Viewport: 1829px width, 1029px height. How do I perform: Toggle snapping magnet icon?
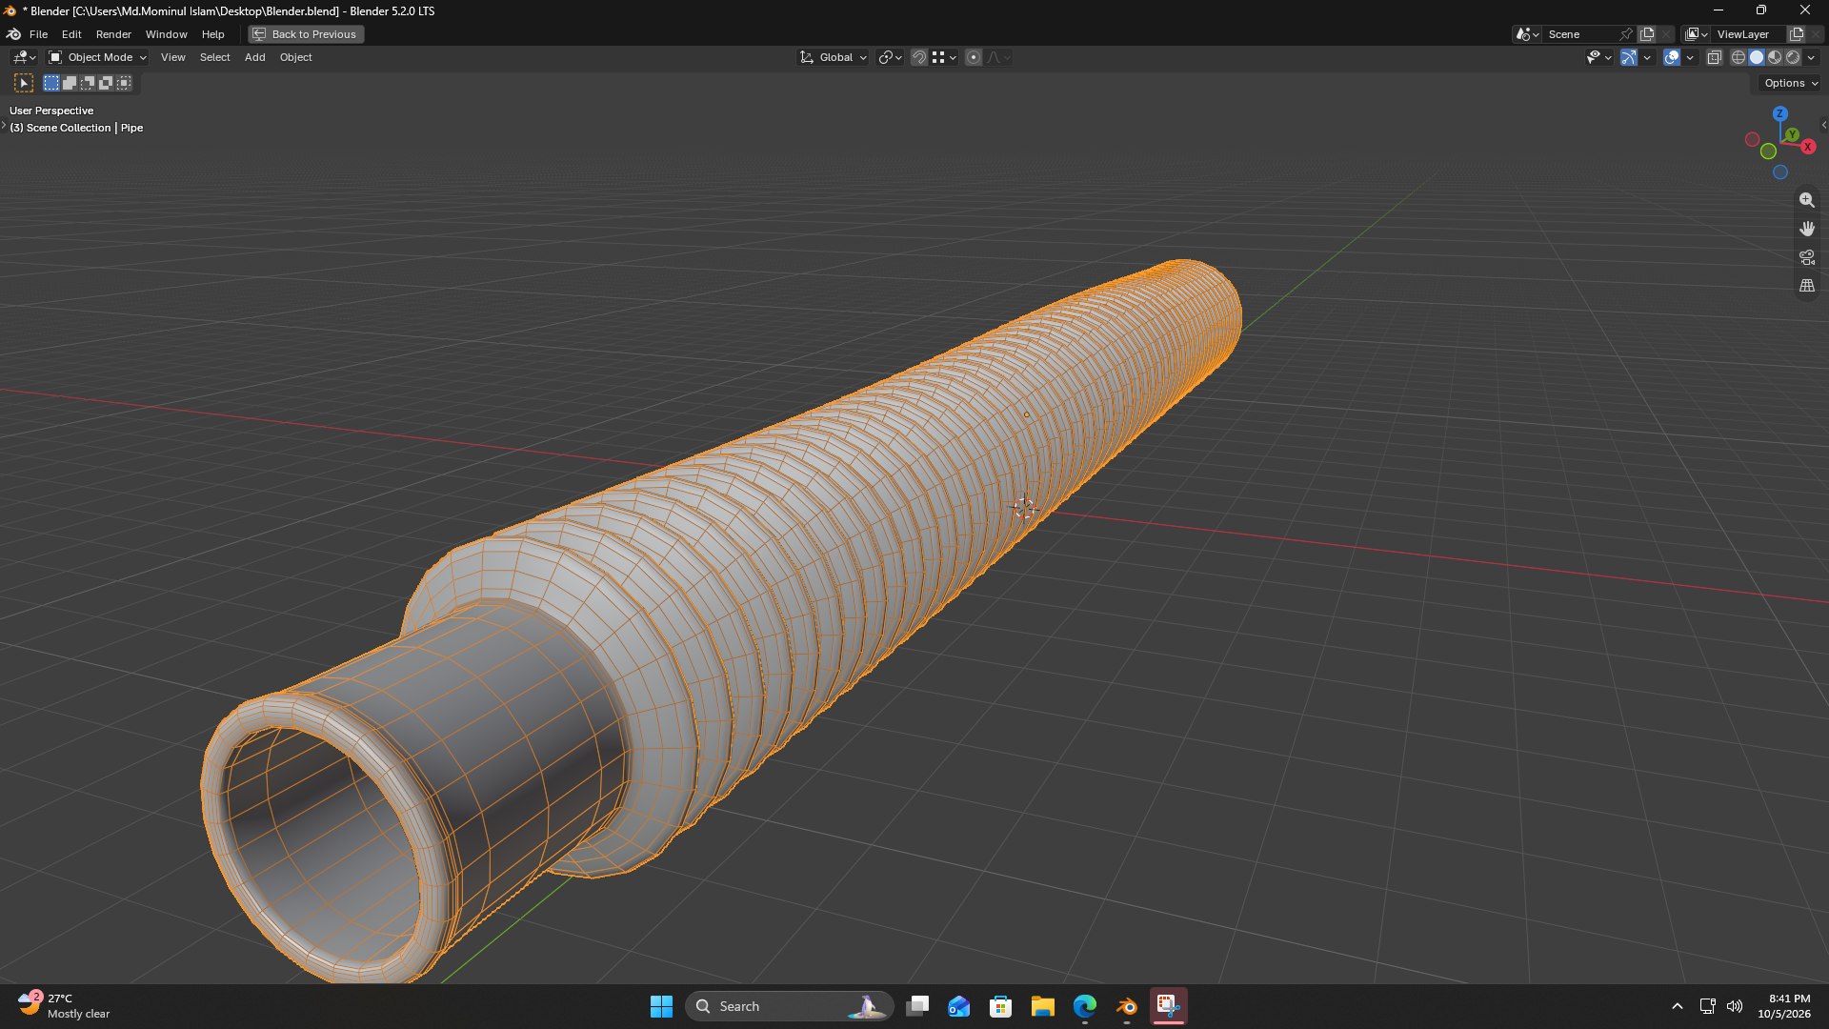click(x=919, y=57)
